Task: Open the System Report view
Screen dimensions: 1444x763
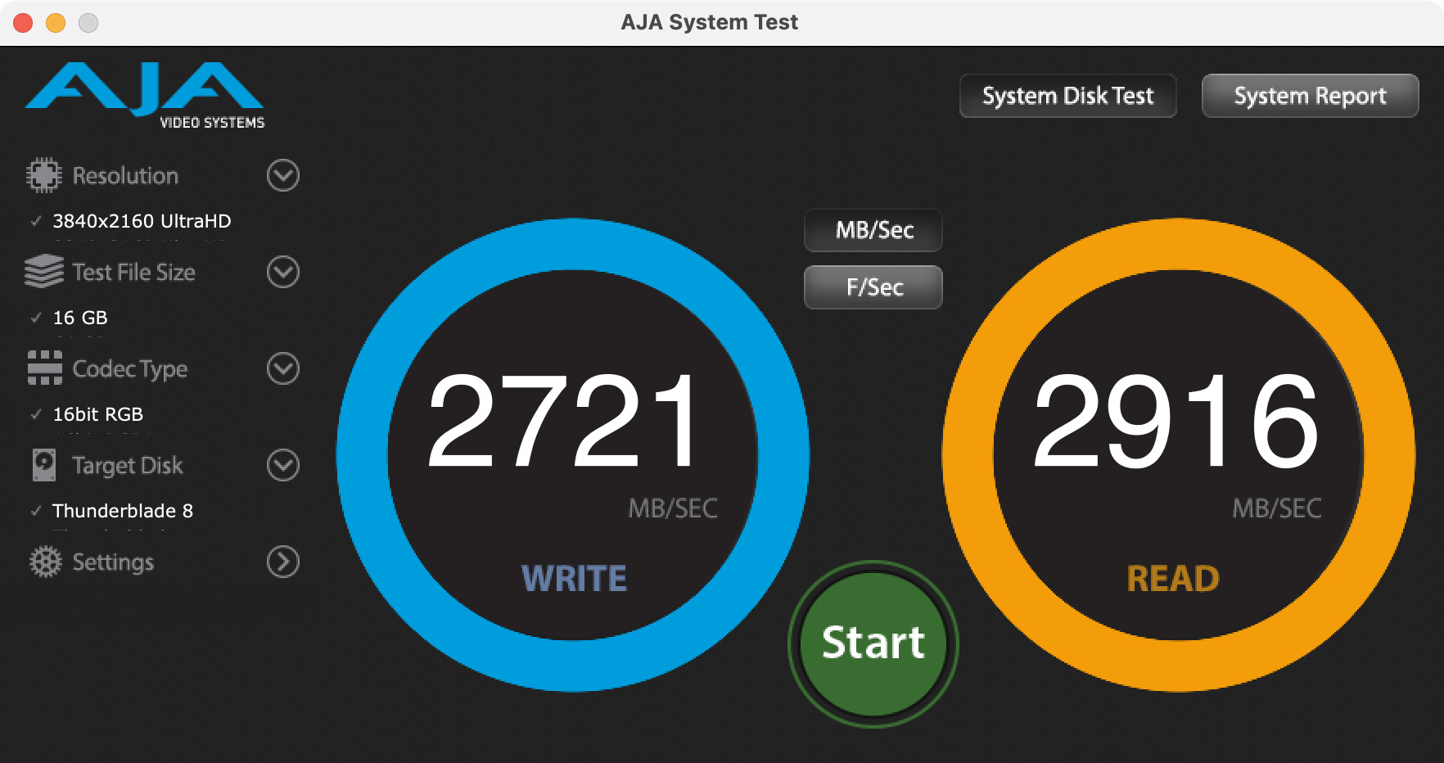Action: (1310, 96)
